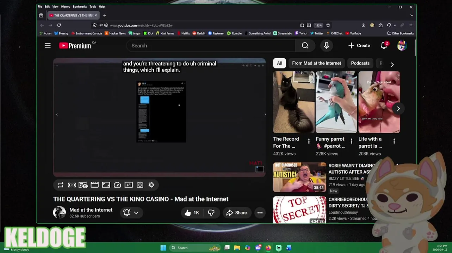Dislike the video with thumbs down

point(211,213)
